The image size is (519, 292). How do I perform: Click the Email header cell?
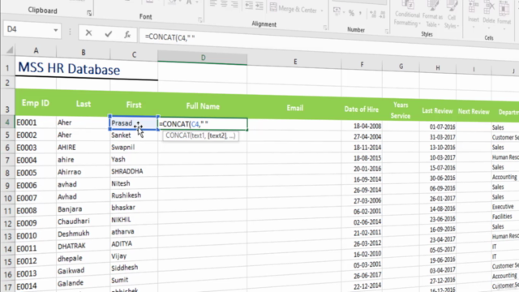point(294,108)
